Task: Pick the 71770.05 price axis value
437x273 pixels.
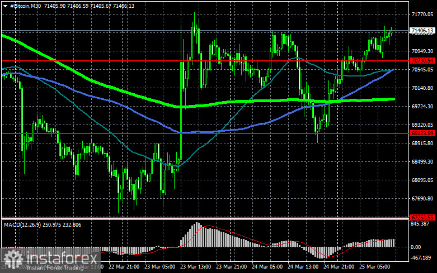Action: [x=422, y=15]
